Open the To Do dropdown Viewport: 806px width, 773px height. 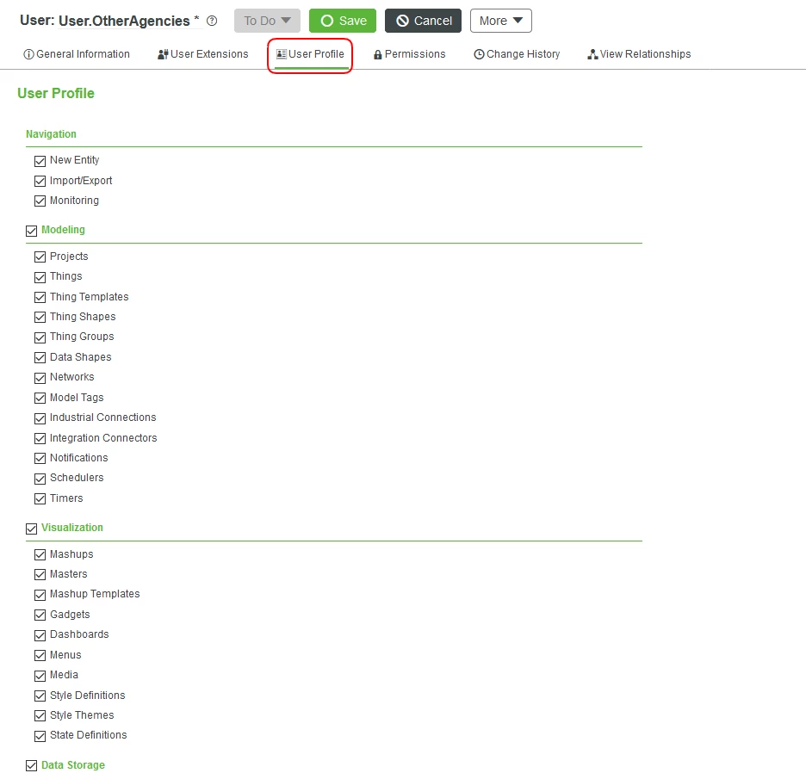point(266,20)
